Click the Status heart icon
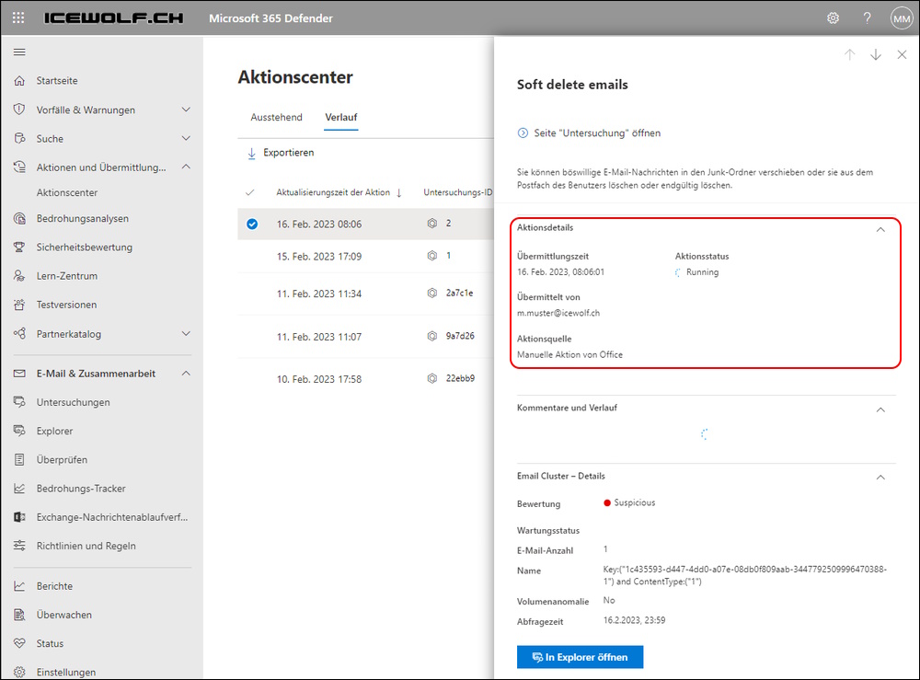Screen dimensions: 920x680 [x=19, y=643]
